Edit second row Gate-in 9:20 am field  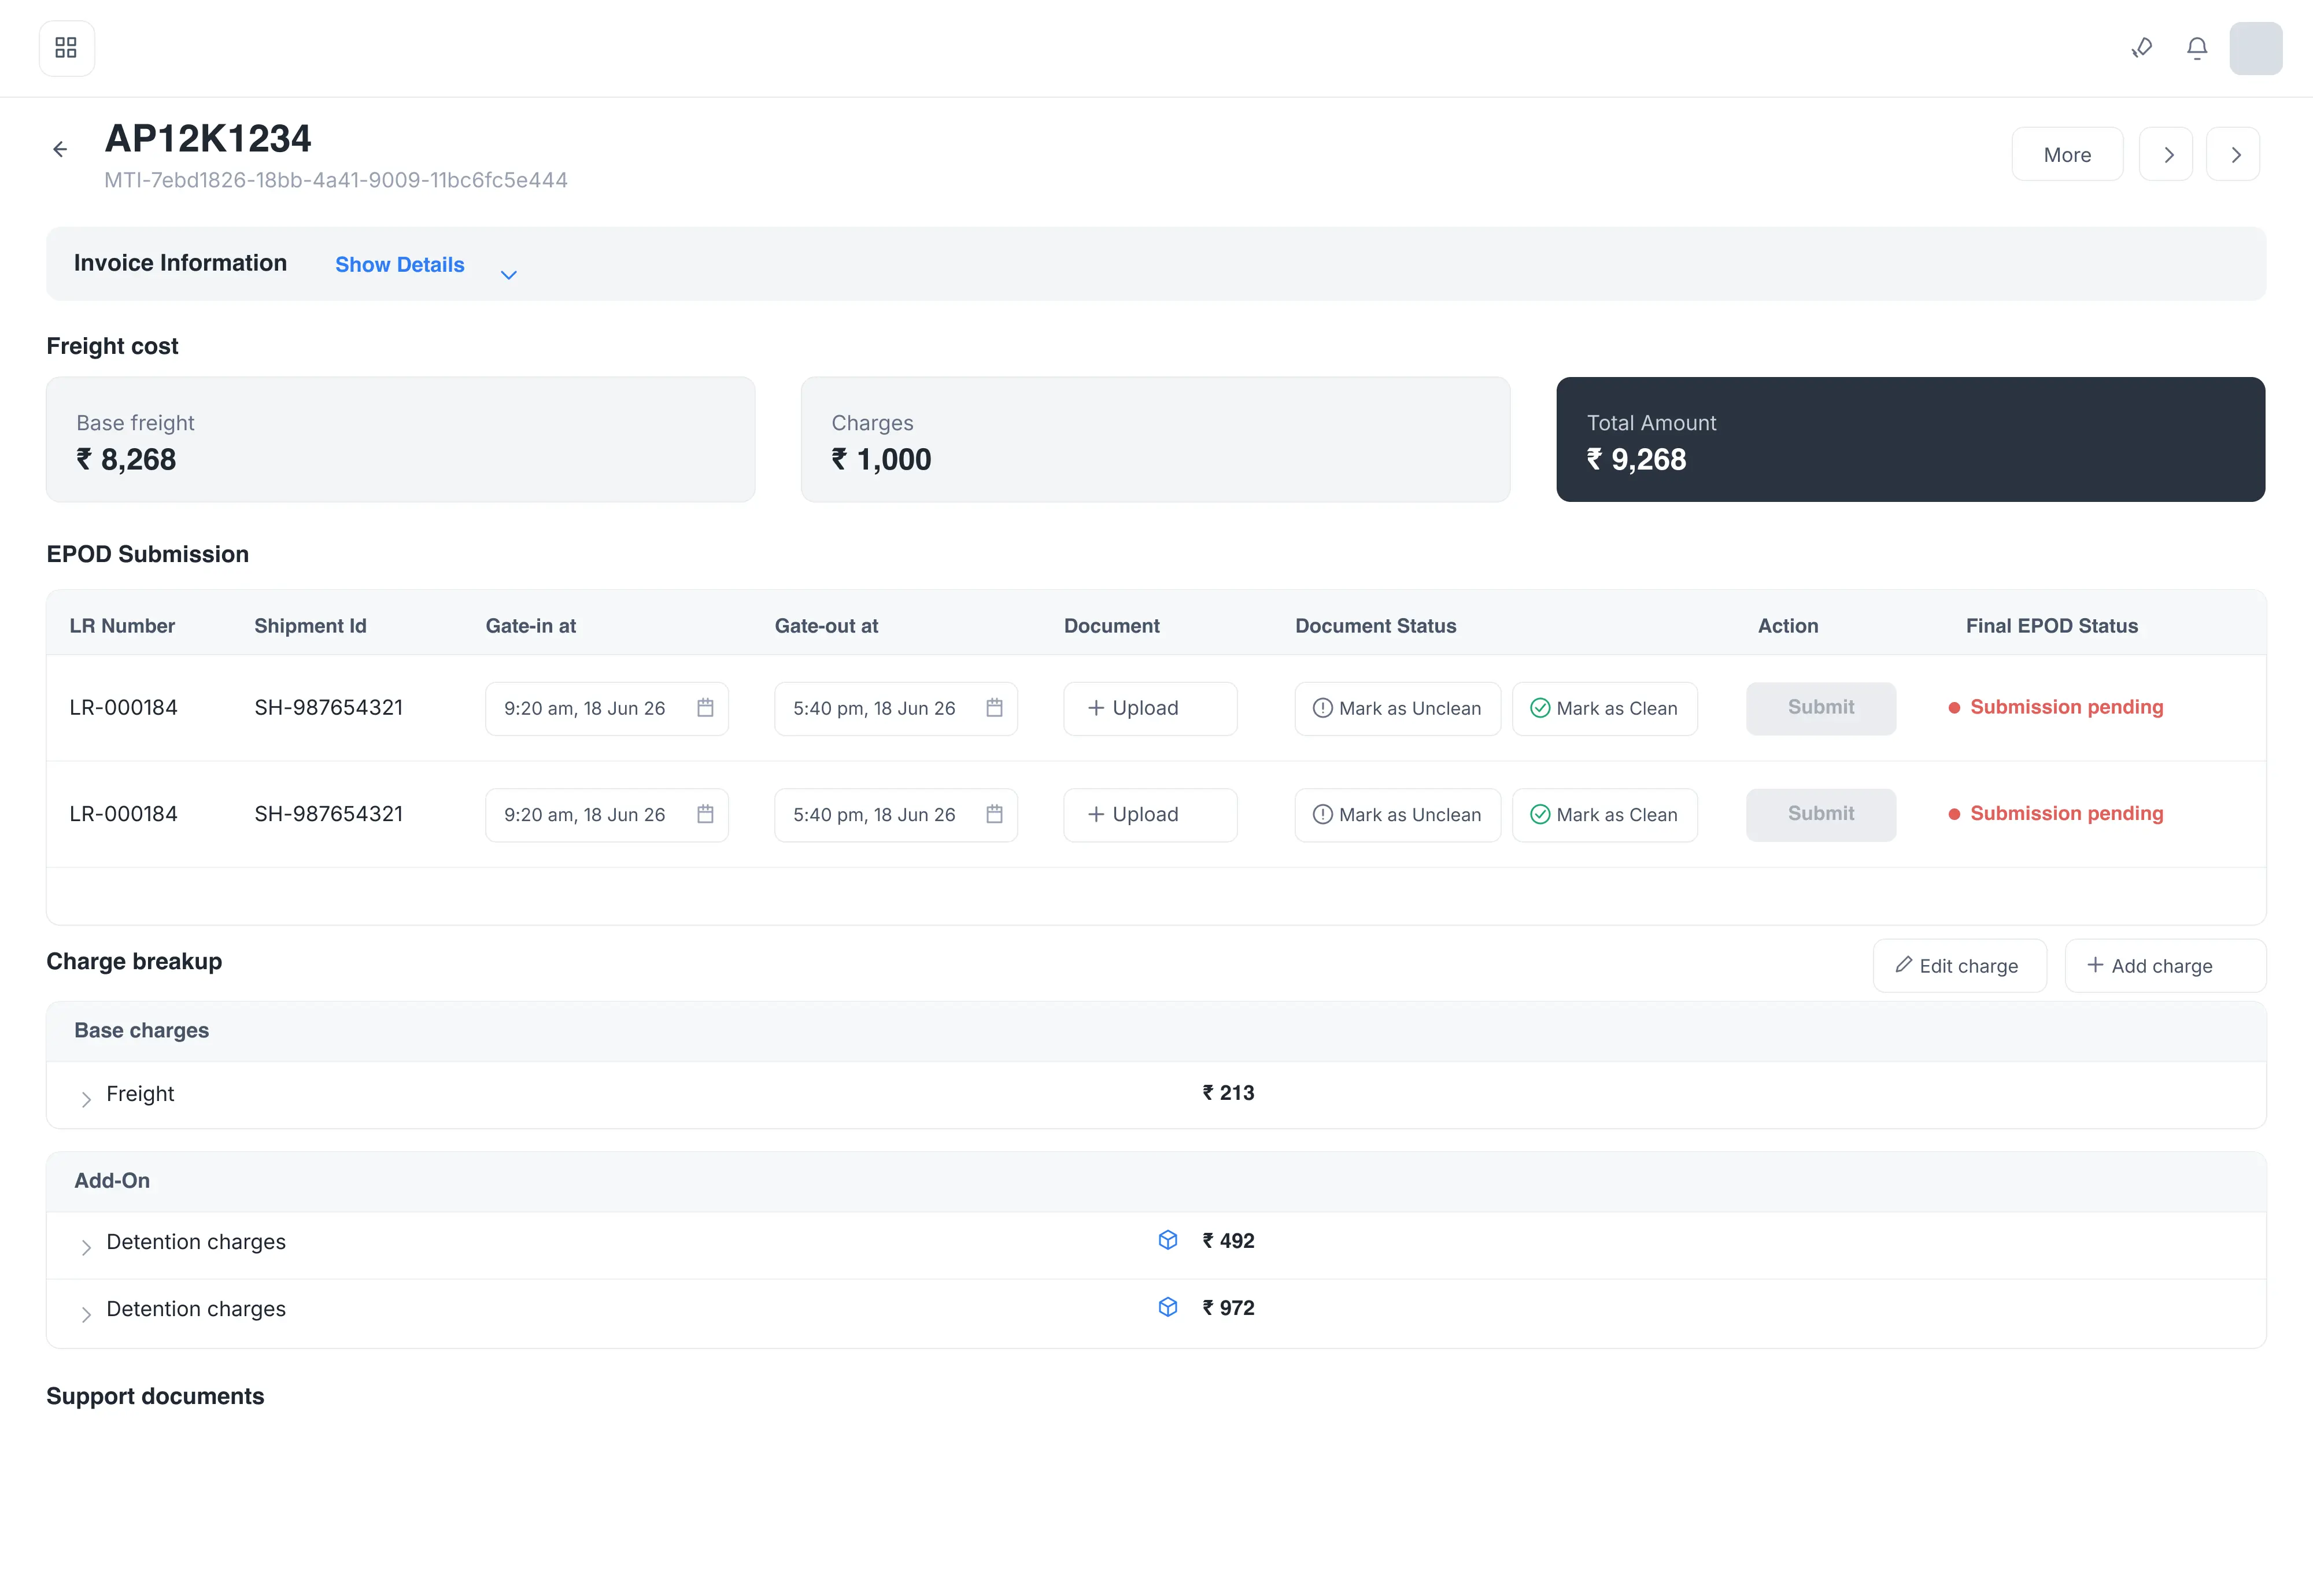[x=606, y=814]
